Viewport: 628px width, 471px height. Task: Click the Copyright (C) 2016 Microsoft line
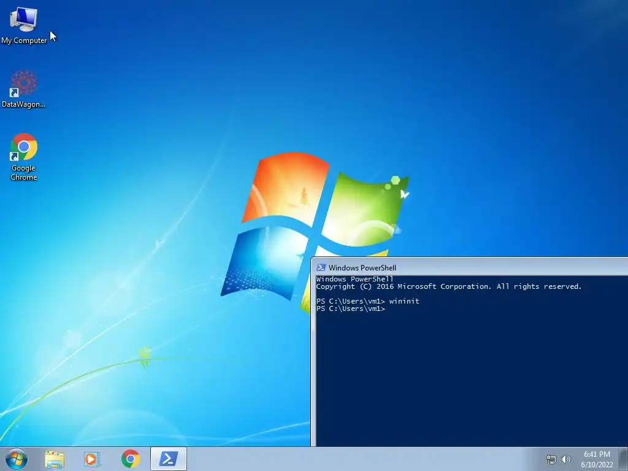448,286
